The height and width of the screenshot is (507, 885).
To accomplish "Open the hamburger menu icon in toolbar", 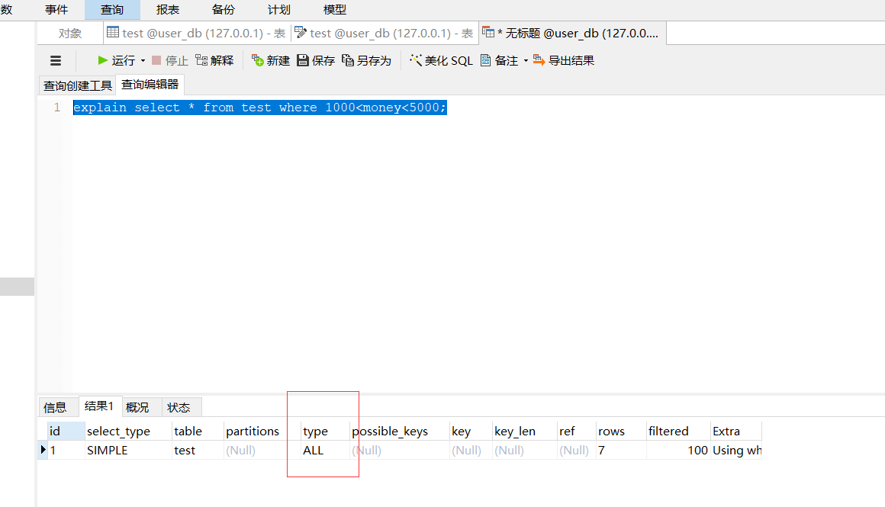I will (x=55, y=61).
